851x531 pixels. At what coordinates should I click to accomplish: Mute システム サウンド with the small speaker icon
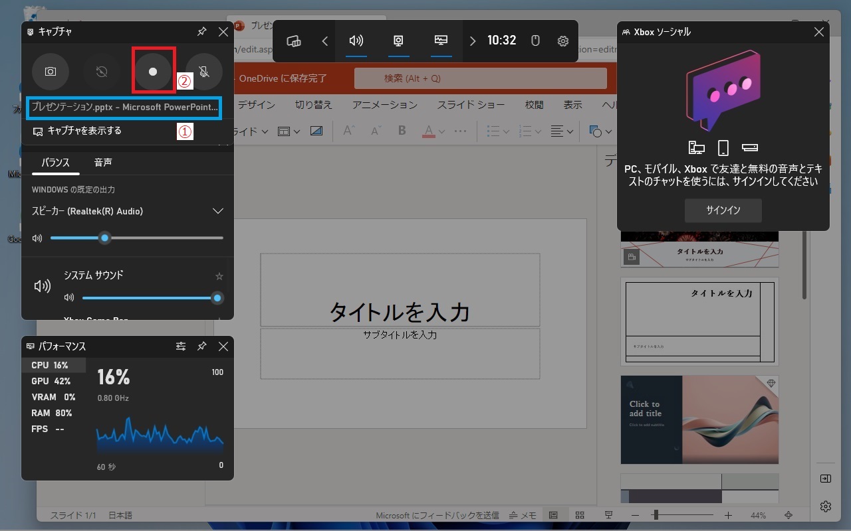pyautogui.click(x=69, y=298)
